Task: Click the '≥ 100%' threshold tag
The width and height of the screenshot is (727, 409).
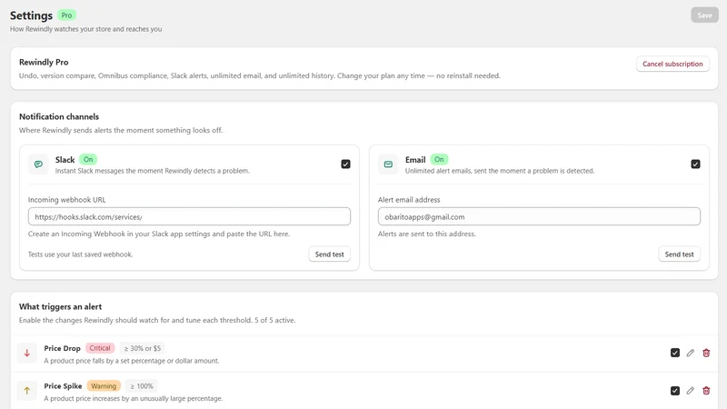Action: coord(142,386)
